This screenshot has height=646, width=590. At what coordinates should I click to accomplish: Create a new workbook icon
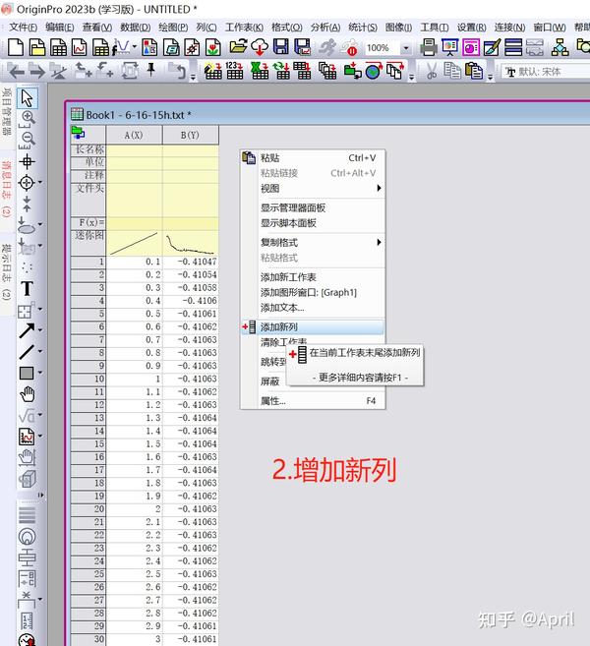58,47
